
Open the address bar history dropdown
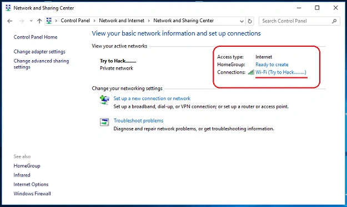[242, 21]
